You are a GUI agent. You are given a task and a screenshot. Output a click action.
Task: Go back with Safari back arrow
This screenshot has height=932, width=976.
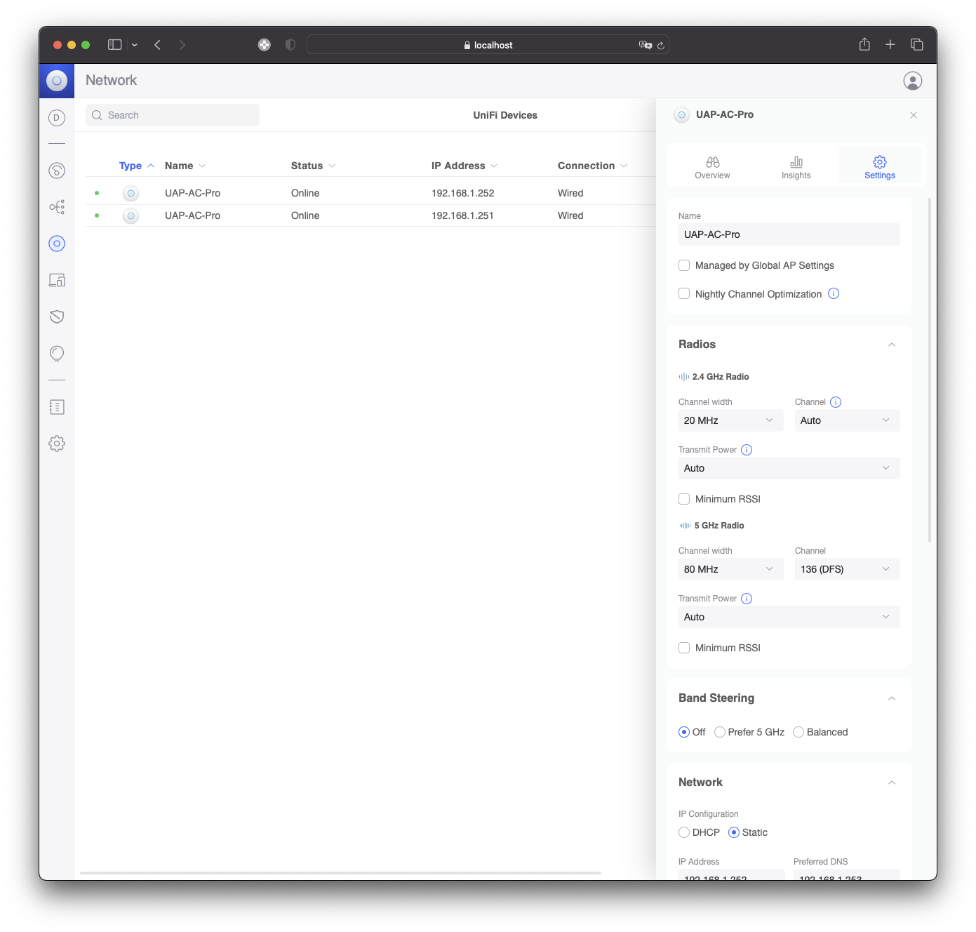(x=157, y=44)
